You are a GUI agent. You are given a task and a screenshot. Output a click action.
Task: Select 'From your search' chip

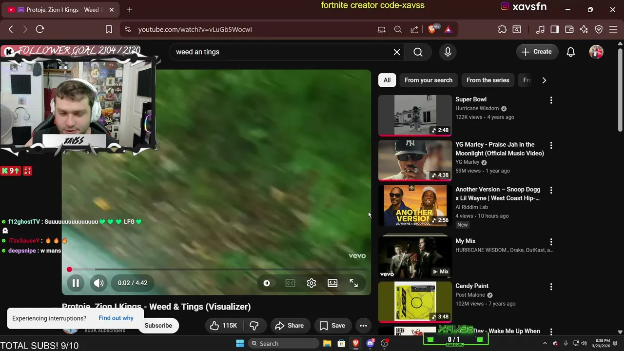pos(429,80)
